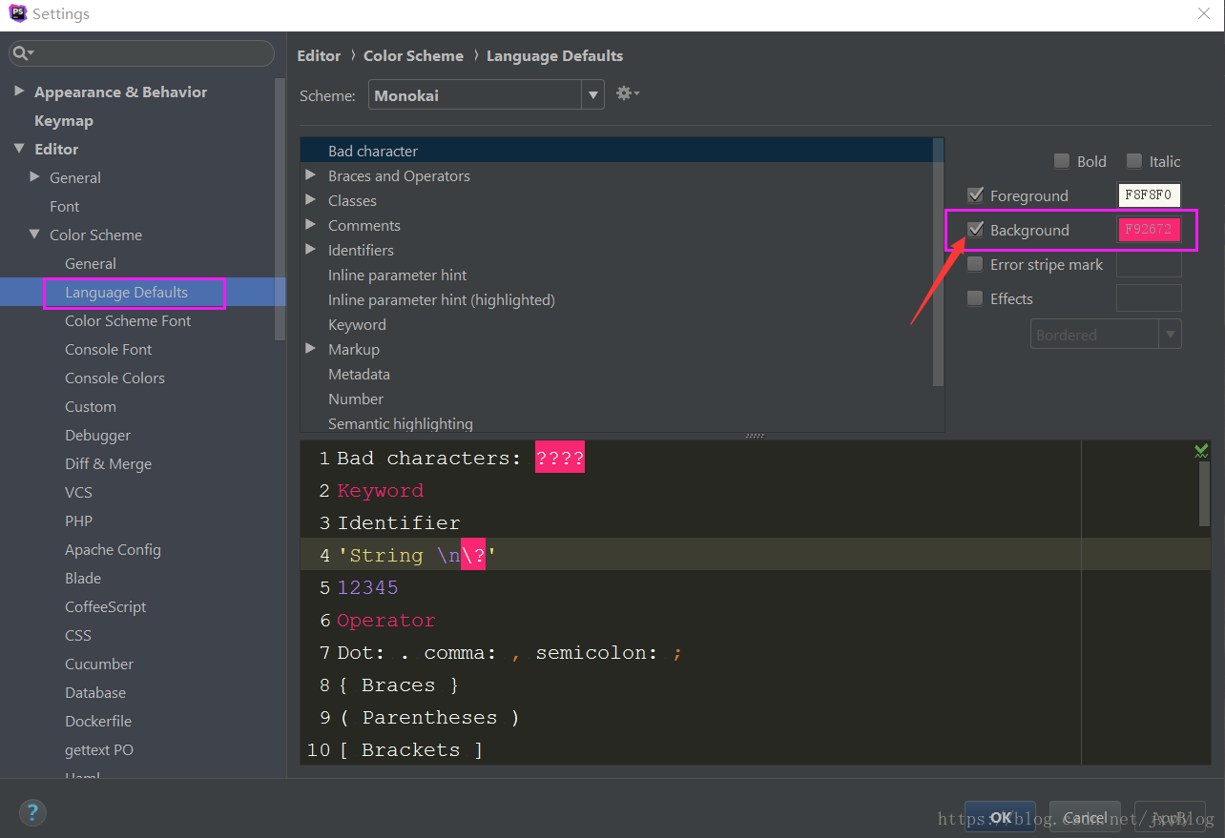Screen dimensions: 1225x838
Task: Click the empty Error stripe mark swatch
Action: (1149, 264)
